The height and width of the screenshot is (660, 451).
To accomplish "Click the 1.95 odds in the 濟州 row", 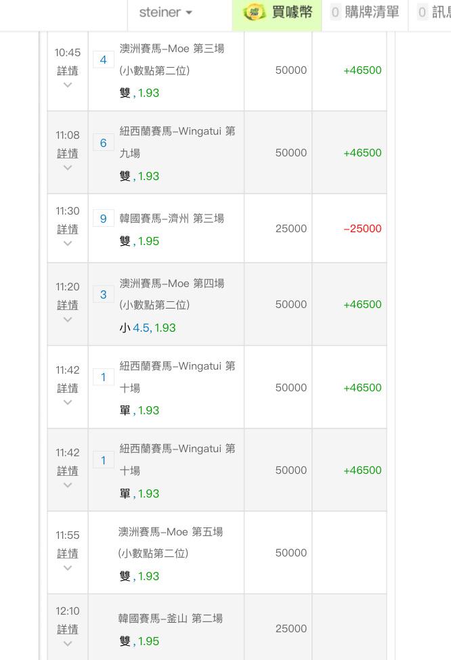I will click(149, 241).
